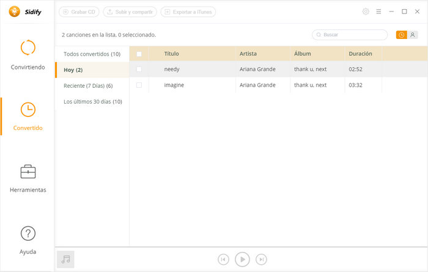Tick the checkbox for imagine
Screen dimensions: 428x272
click(139, 85)
